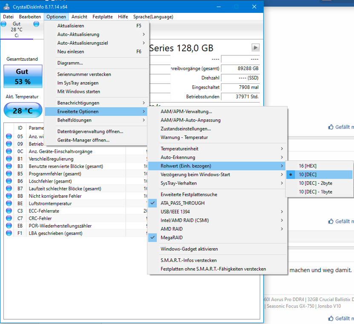Select 10 [DEC] - 1byte raw value format
The height and width of the screenshot is (324, 354).
319,191
